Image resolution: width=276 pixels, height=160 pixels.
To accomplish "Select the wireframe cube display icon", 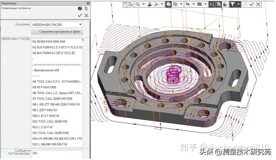I will coord(175,4).
